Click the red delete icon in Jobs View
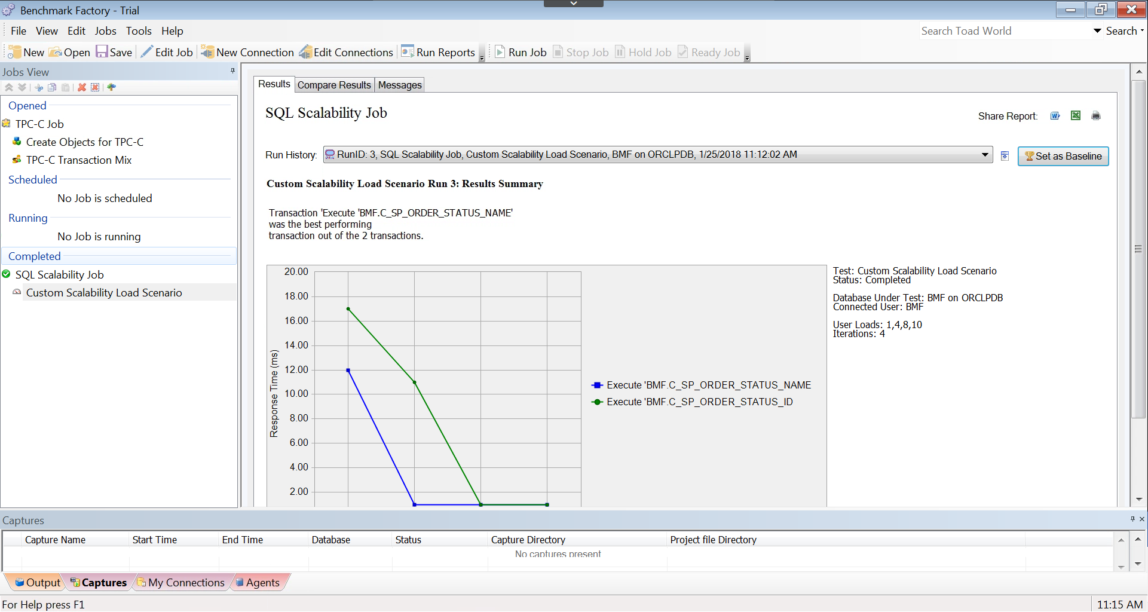 [x=82, y=87]
